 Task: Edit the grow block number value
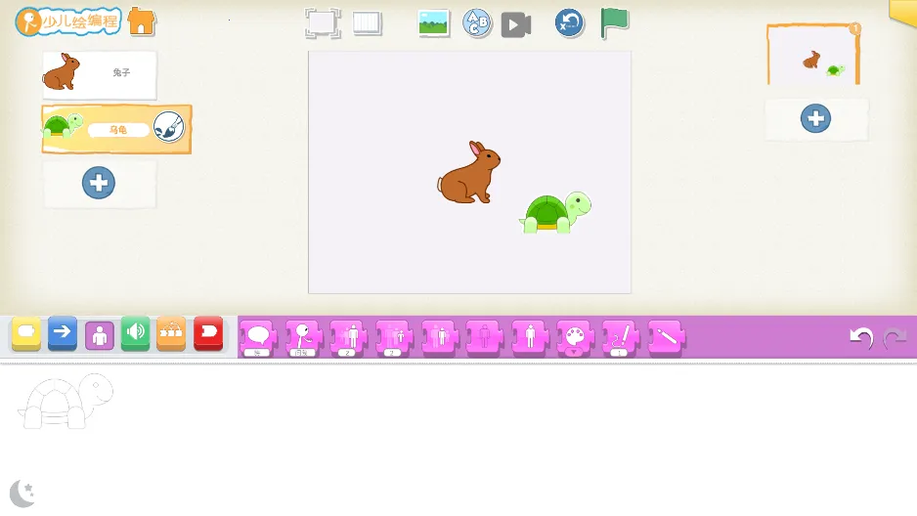click(347, 353)
